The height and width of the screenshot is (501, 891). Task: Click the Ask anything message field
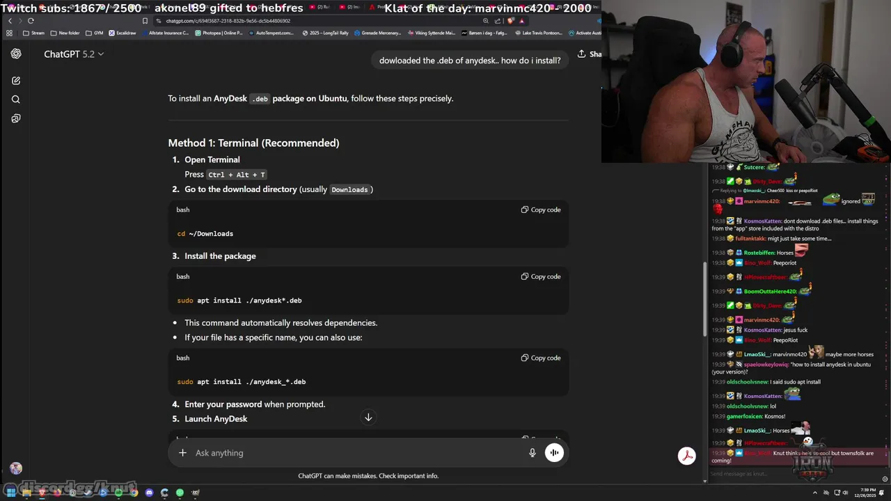click(x=355, y=453)
